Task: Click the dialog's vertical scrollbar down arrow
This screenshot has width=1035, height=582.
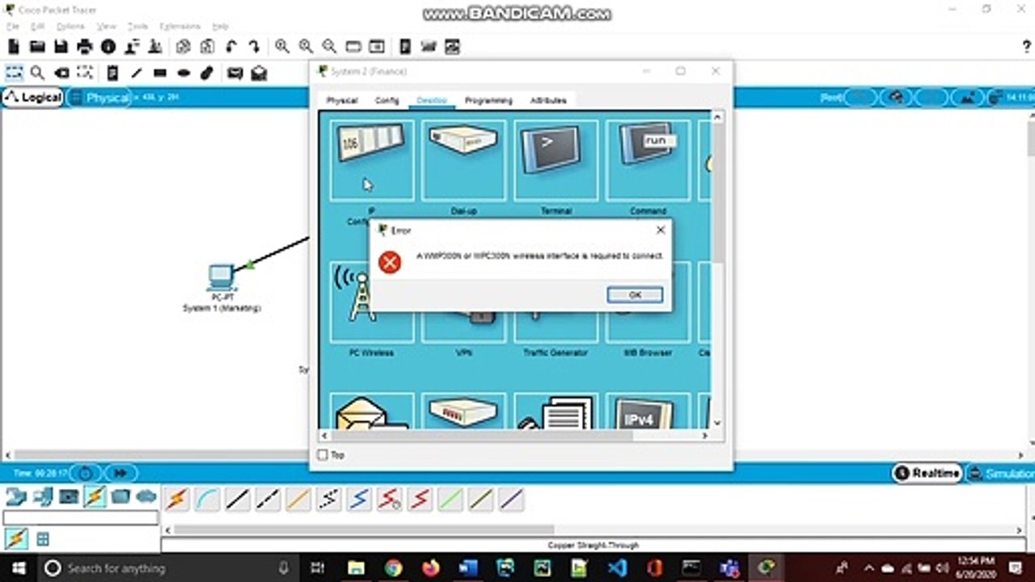Action: pyautogui.click(x=717, y=423)
